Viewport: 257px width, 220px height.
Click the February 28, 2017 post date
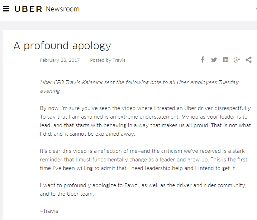tap(60, 60)
